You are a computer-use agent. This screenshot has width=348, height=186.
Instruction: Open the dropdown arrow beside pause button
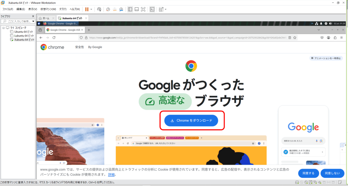[x=91, y=9]
